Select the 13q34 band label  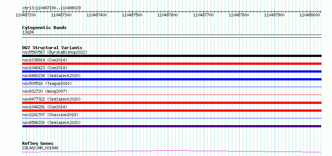point(28,32)
